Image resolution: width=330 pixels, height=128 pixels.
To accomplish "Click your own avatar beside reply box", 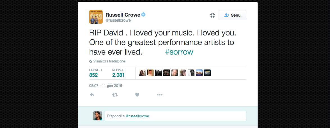I will tap(98, 116).
